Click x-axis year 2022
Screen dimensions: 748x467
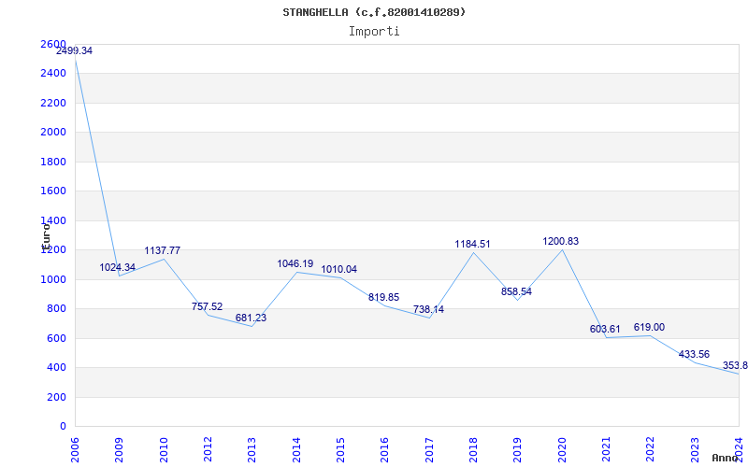pyautogui.click(x=650, y=449)
